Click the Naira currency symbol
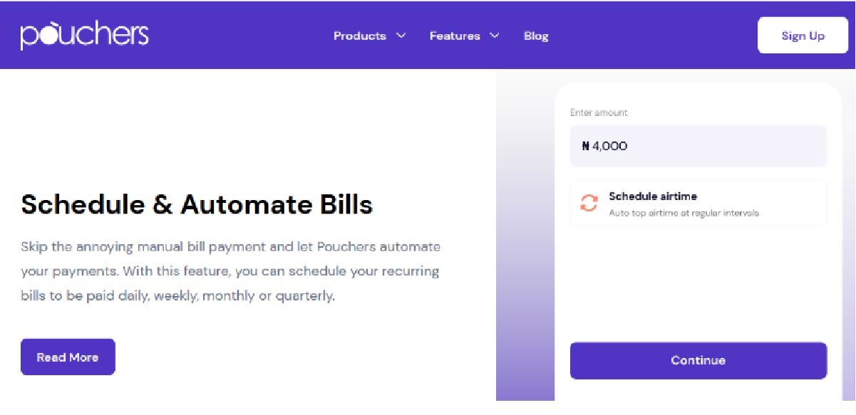This screenshot has width=856, height=415. tap(585, 147)
